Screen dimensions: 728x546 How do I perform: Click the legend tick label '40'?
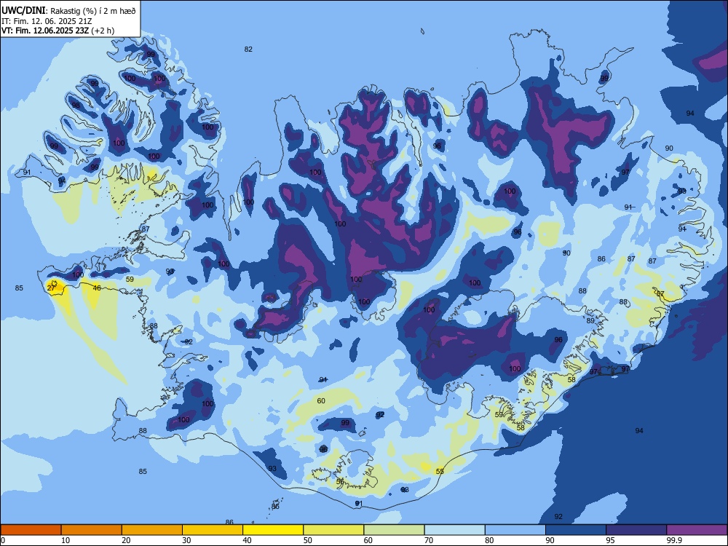(x=247, y=540)
